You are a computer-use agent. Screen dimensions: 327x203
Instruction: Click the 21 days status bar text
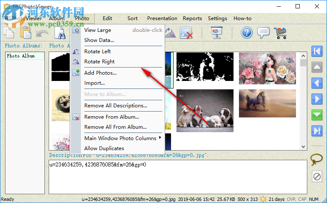276,199
